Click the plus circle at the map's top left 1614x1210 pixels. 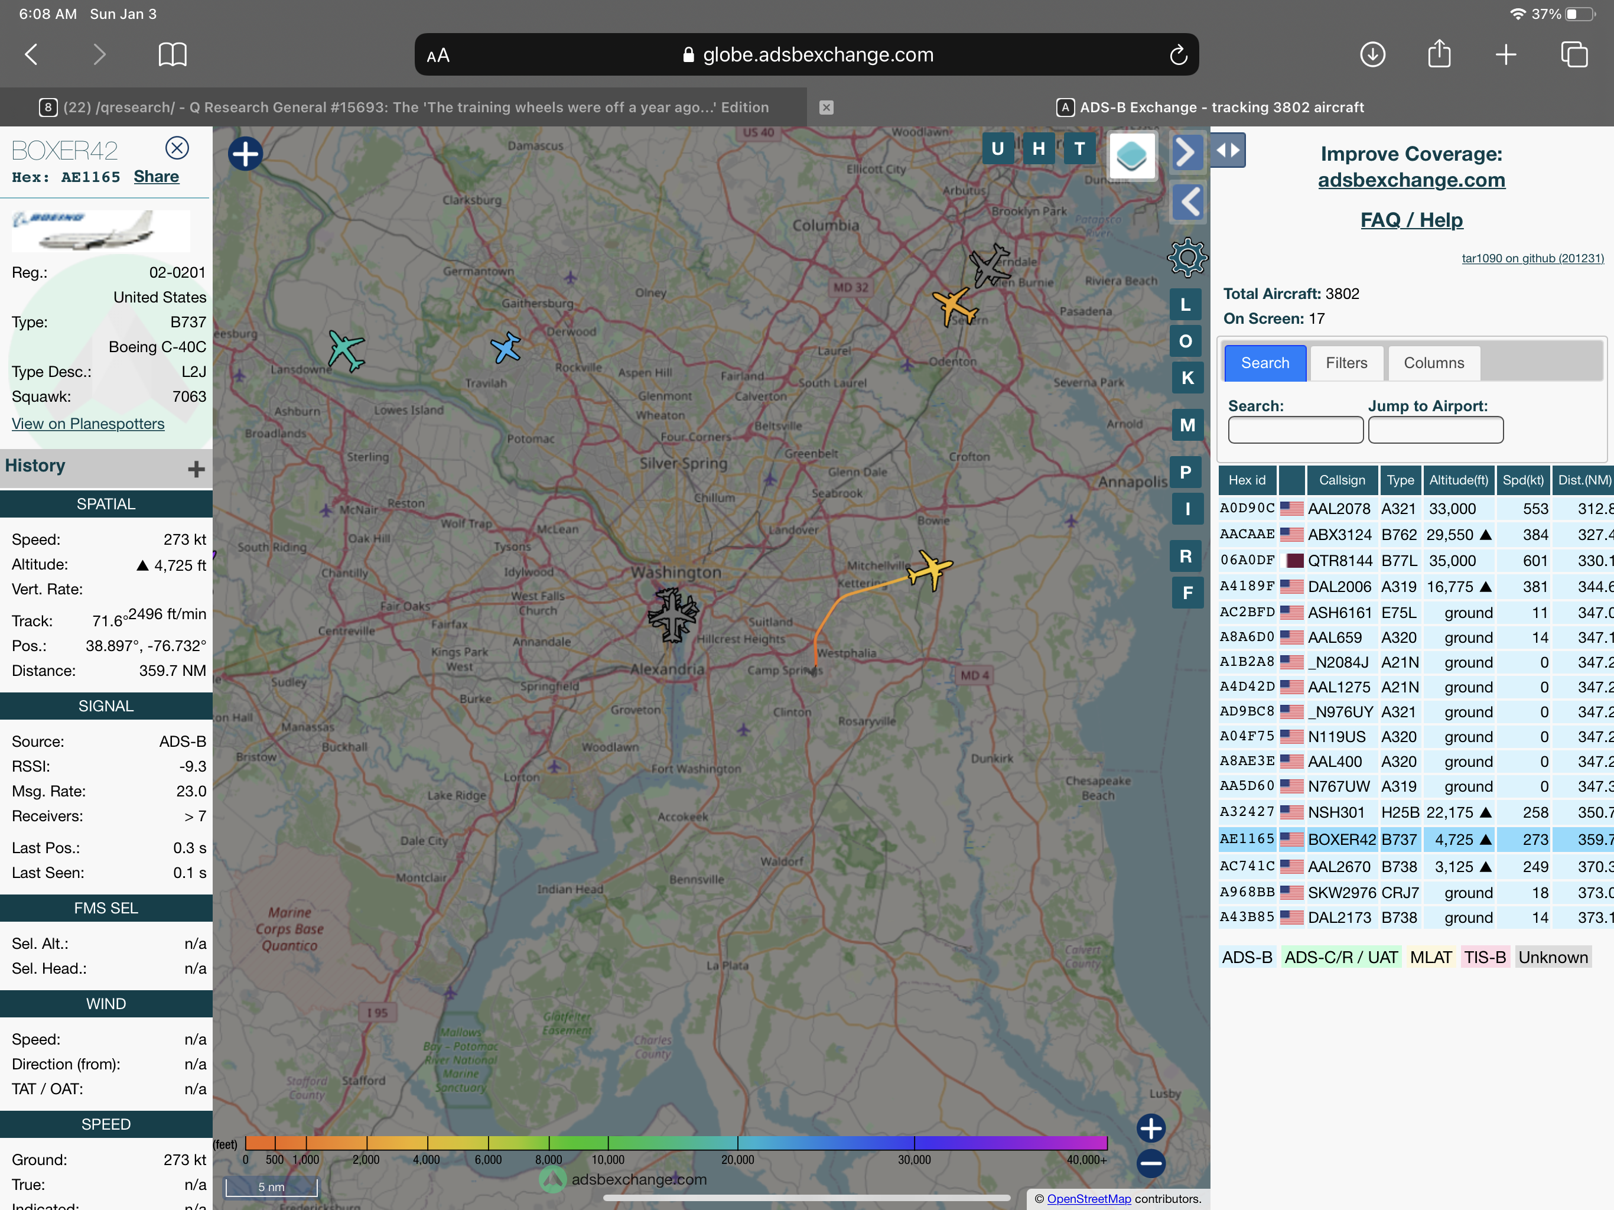click(245, 153)
